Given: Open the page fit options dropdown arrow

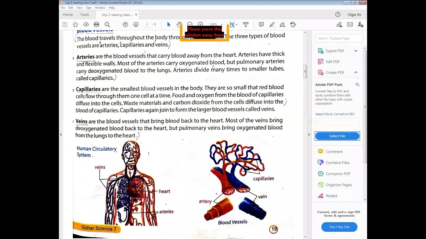Looking at the screenshot, I should point(236,25).
